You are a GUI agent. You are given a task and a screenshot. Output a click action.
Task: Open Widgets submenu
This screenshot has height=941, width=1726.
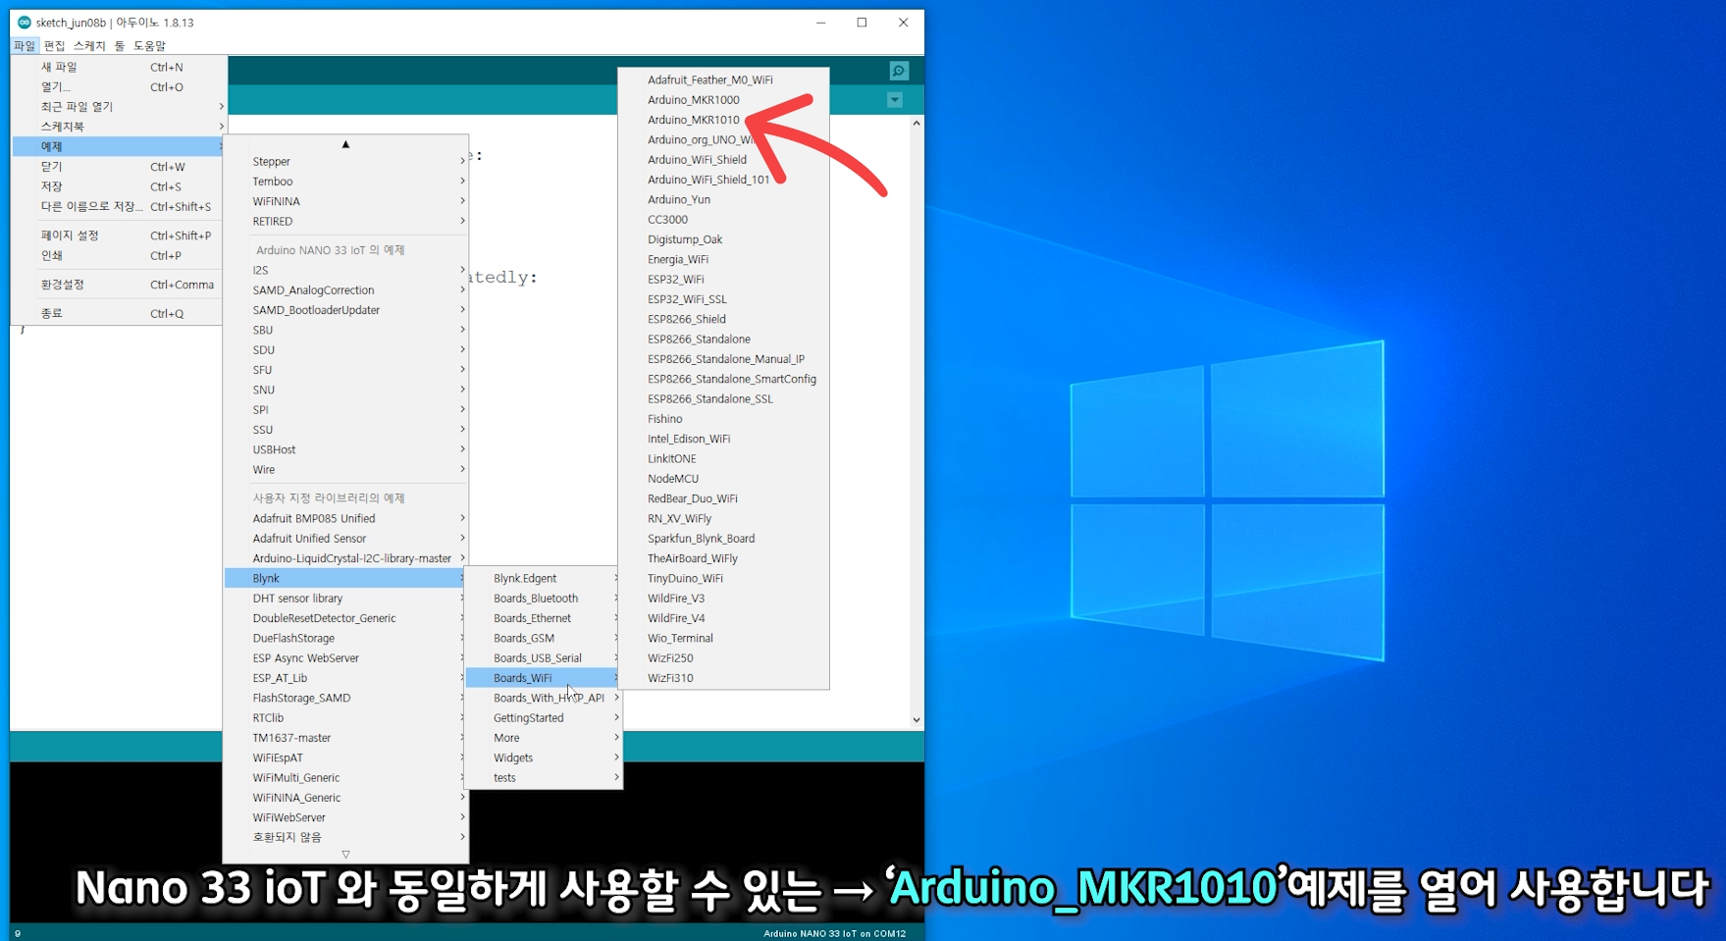point(544,758)
